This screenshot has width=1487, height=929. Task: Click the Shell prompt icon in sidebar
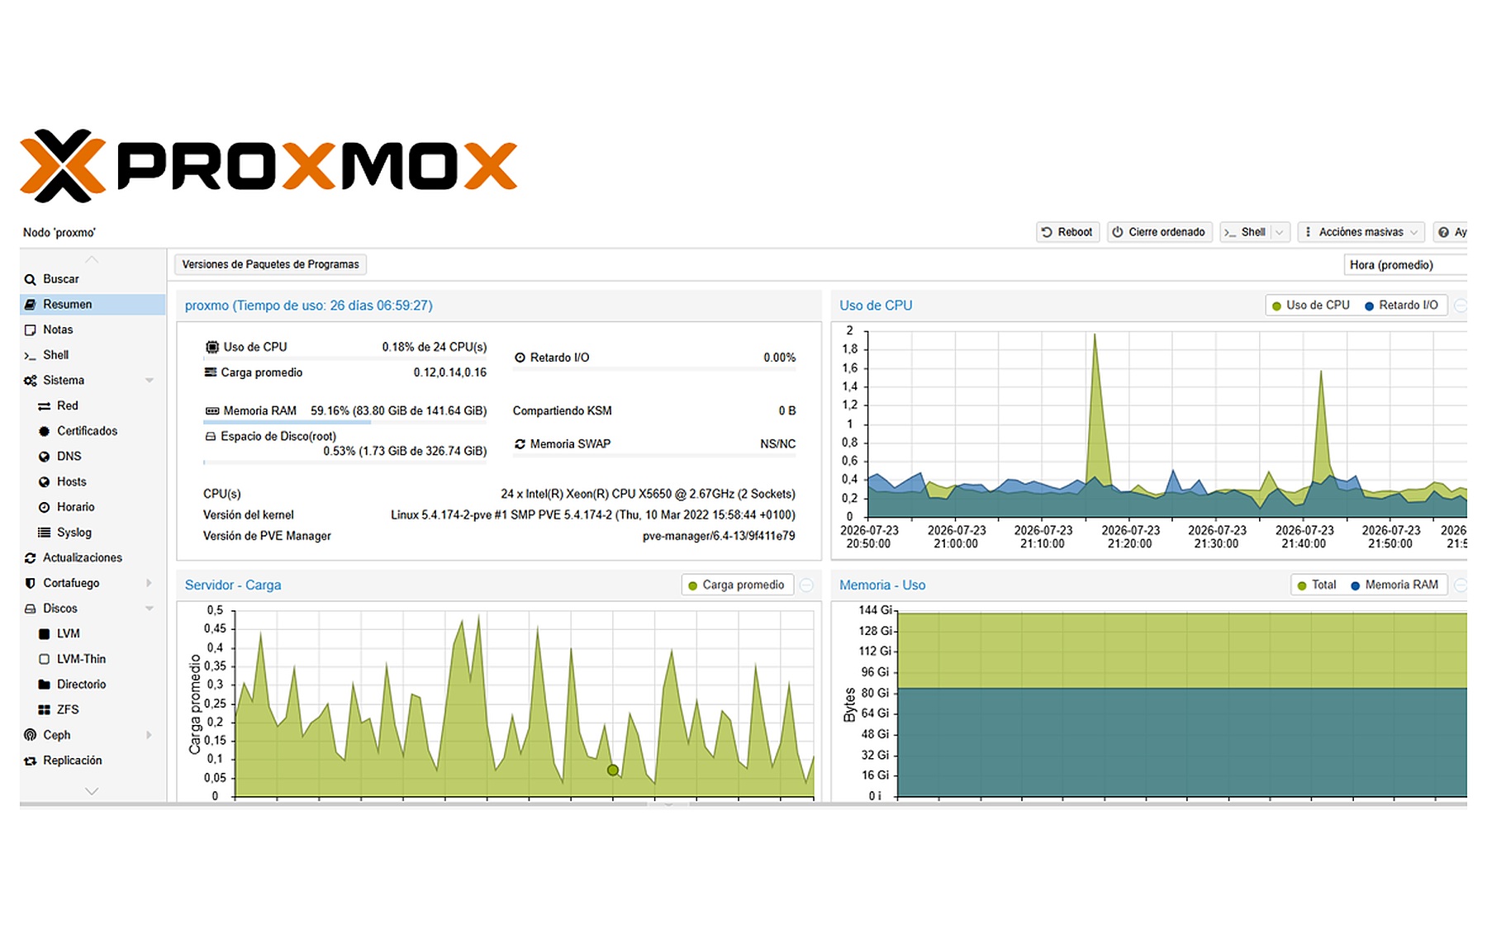click(x=30, y=356)
